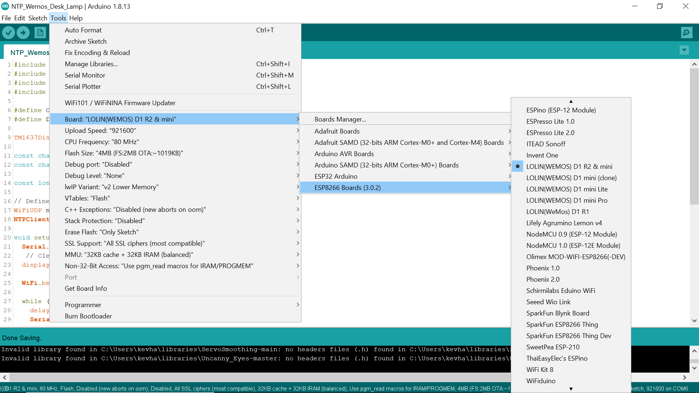Select Fix Encoding & Reload
The width and height of the screenshot is (699, 393).
point(97,52)
